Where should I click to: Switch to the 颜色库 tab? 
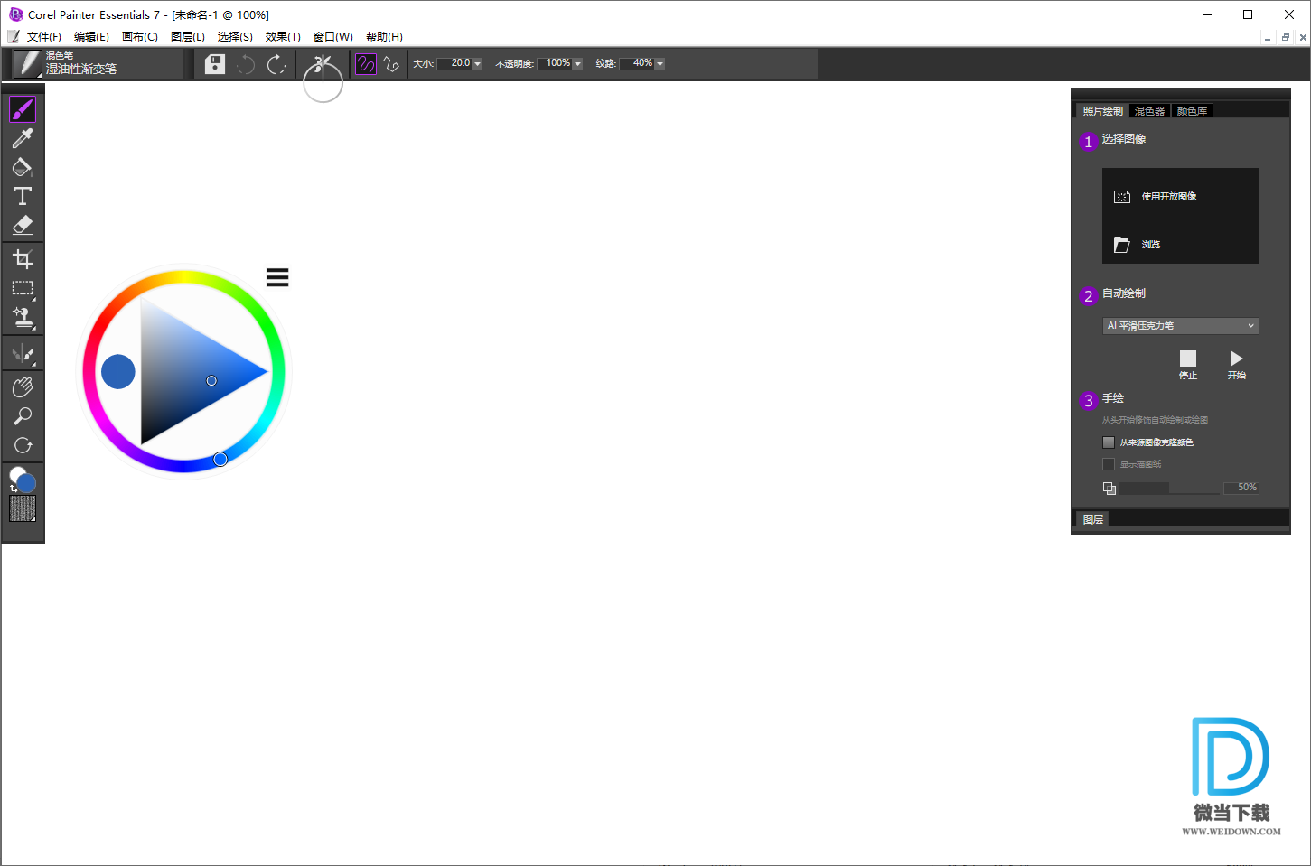1192,111
